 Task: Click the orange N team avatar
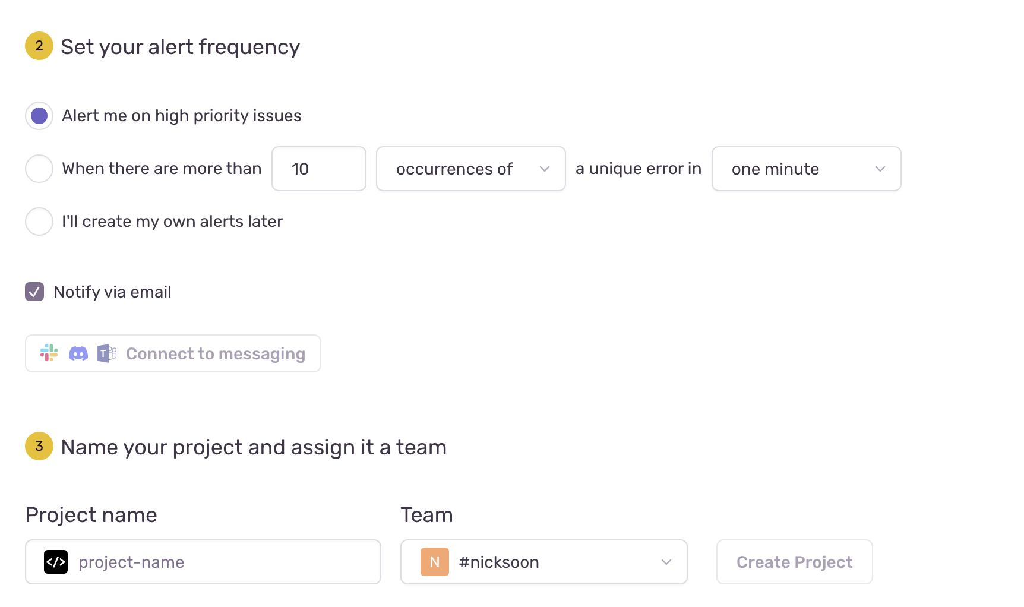pyautogui.click(x=435, y=562)
